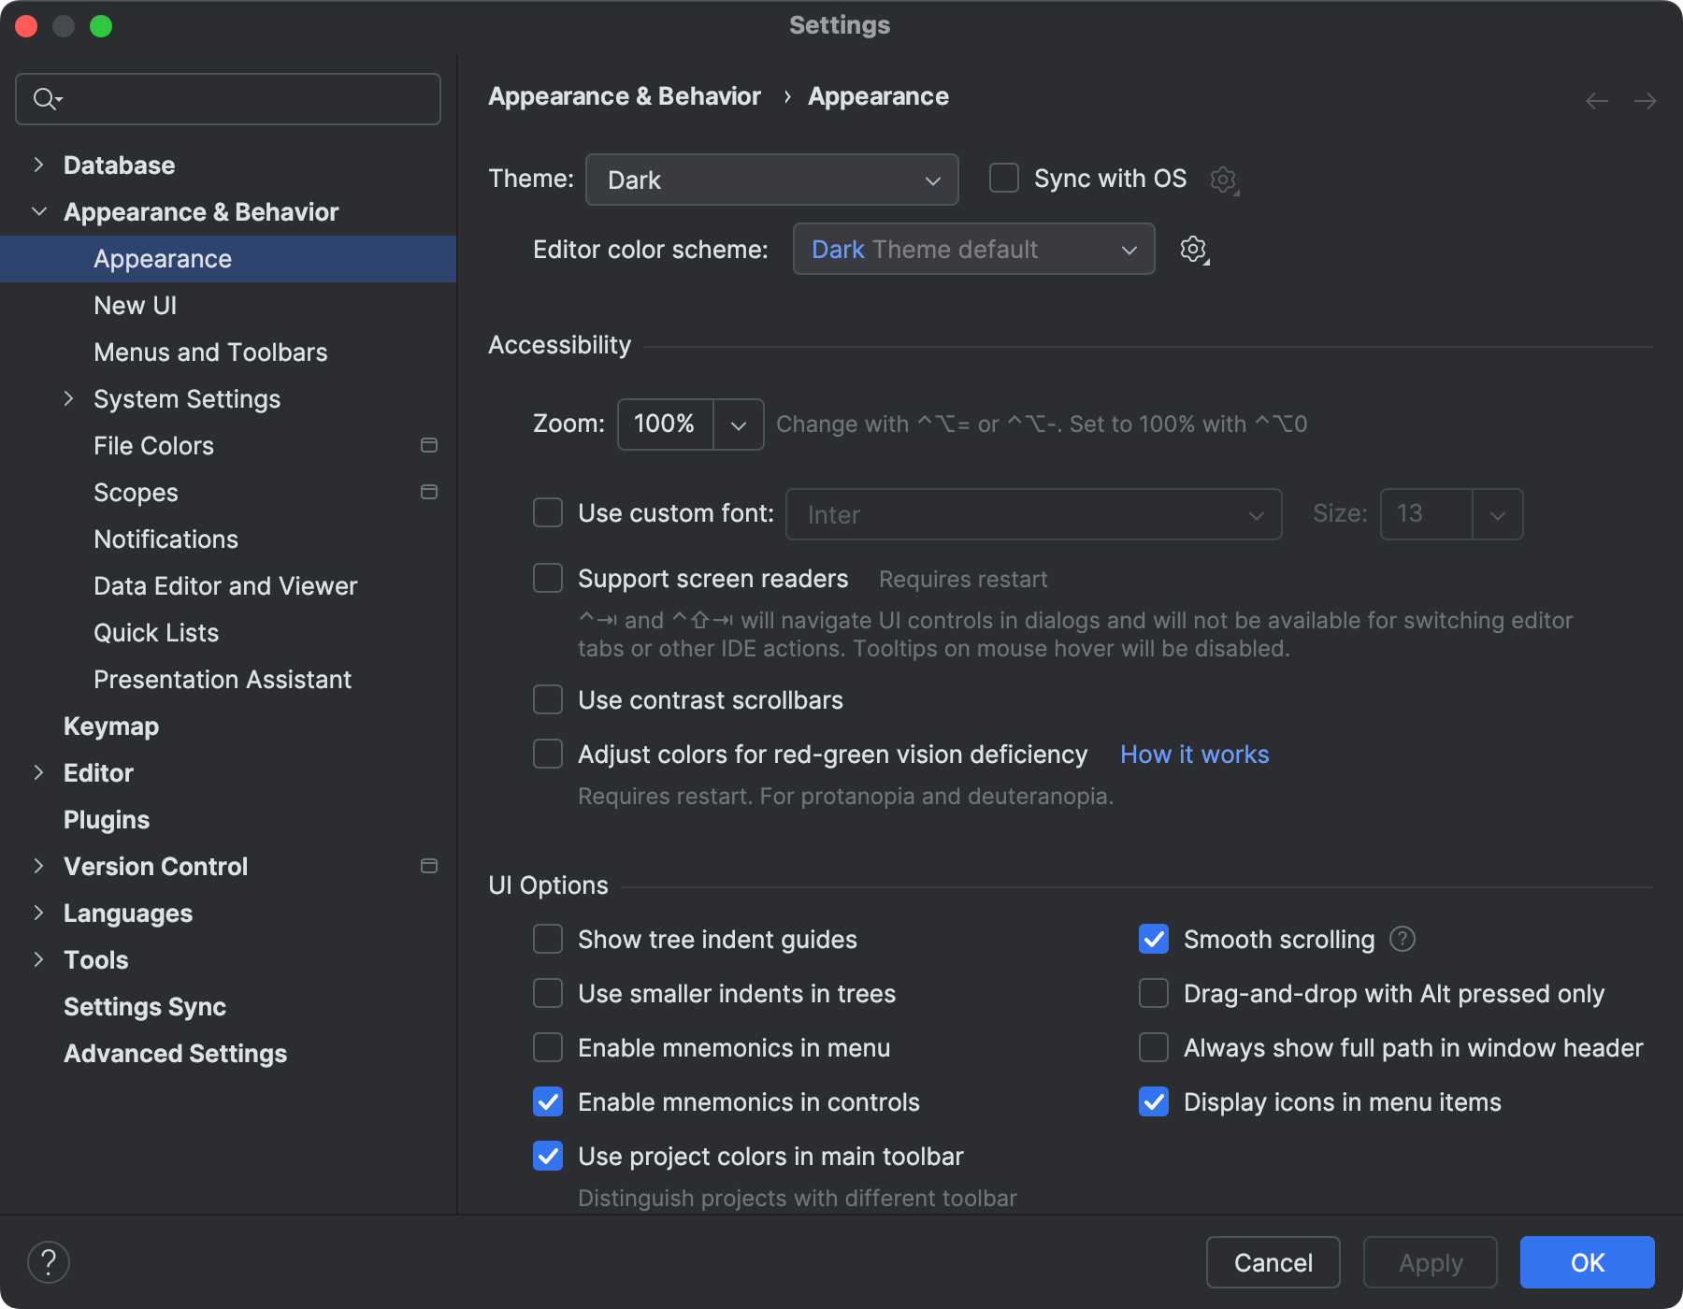The image size is (1683, 1309).
Task: Click Smooth scrolling help question icon
Action: pos(1402,939)
